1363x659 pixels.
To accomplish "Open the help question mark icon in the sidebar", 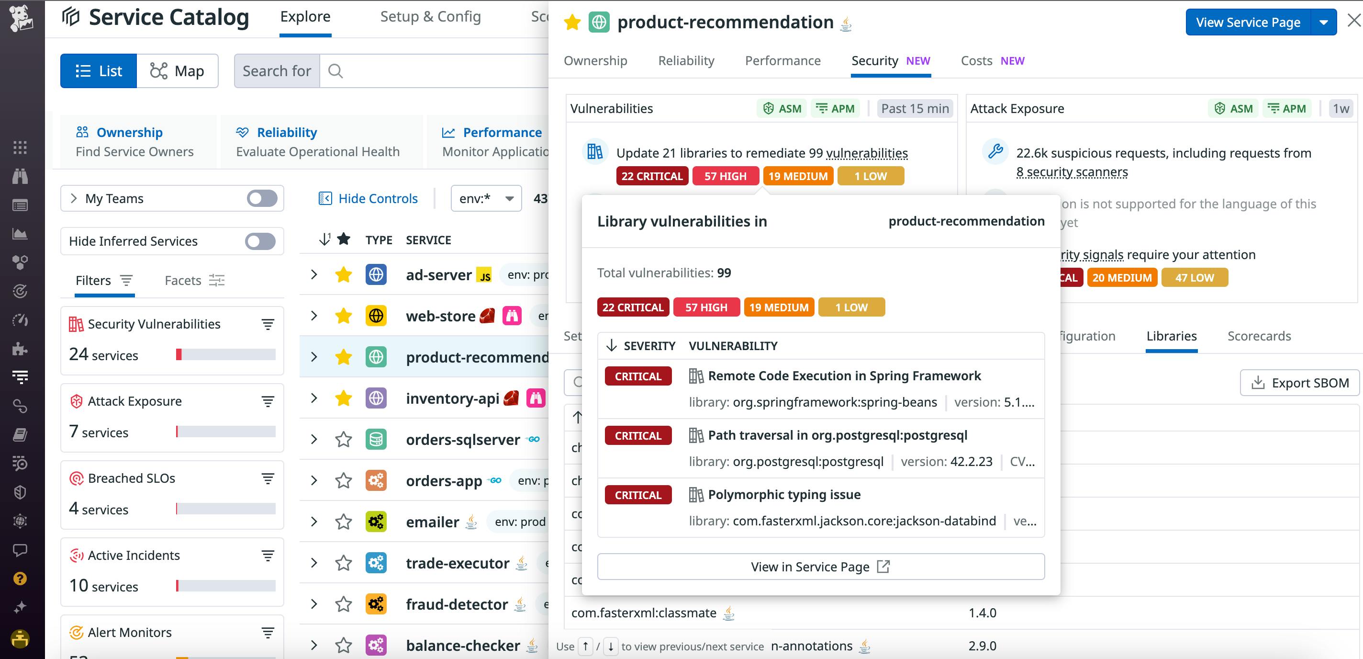I will [x=20, y=579].
